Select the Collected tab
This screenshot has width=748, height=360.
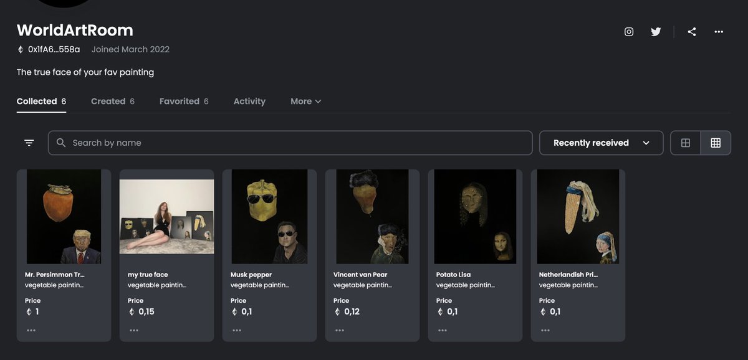(x=41, y=101)
